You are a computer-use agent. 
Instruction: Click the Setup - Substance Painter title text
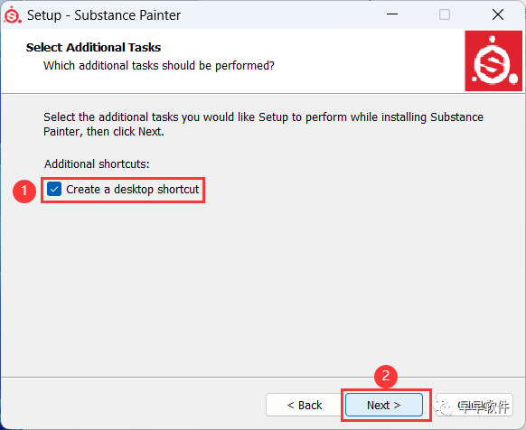[x=104, y=15]
